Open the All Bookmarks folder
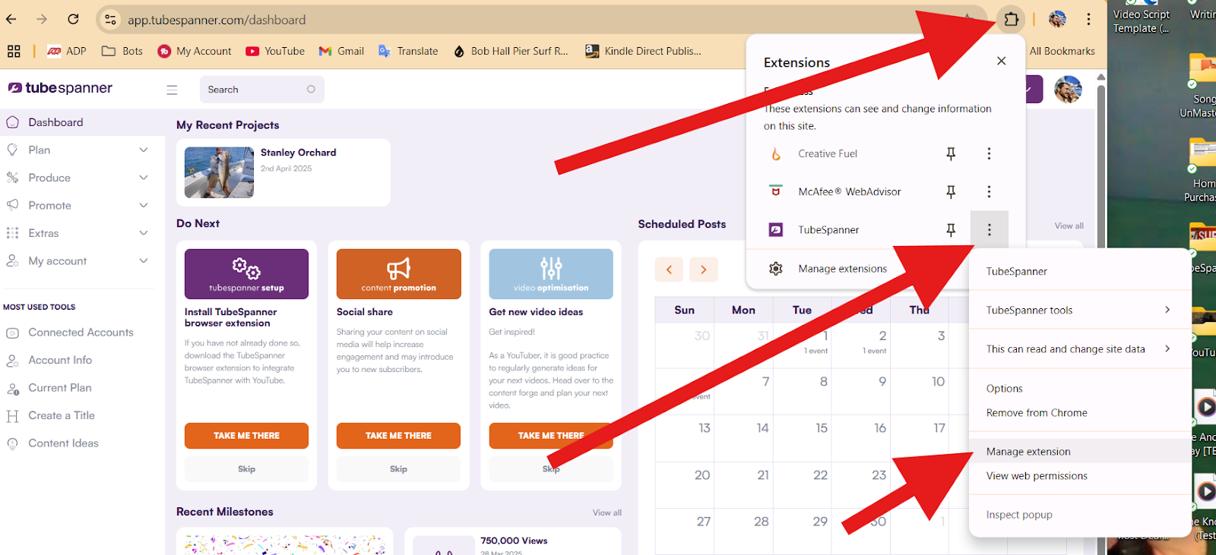1216x555 pixels. coord(1062,51)
